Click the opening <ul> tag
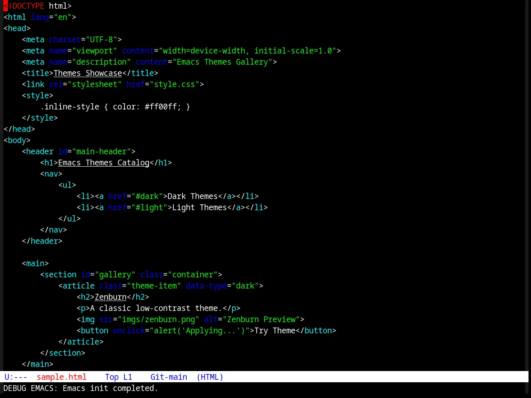Screen dimensions: 531x398 pos(67,185)
